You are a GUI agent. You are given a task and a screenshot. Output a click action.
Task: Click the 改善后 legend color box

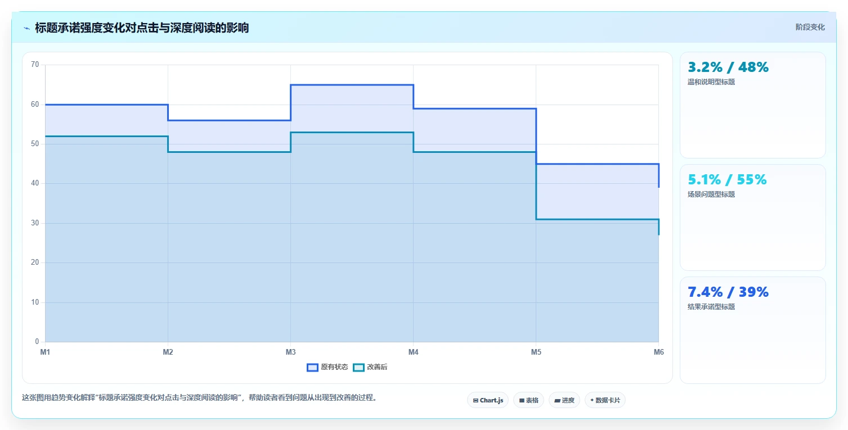tap(358, 368)
